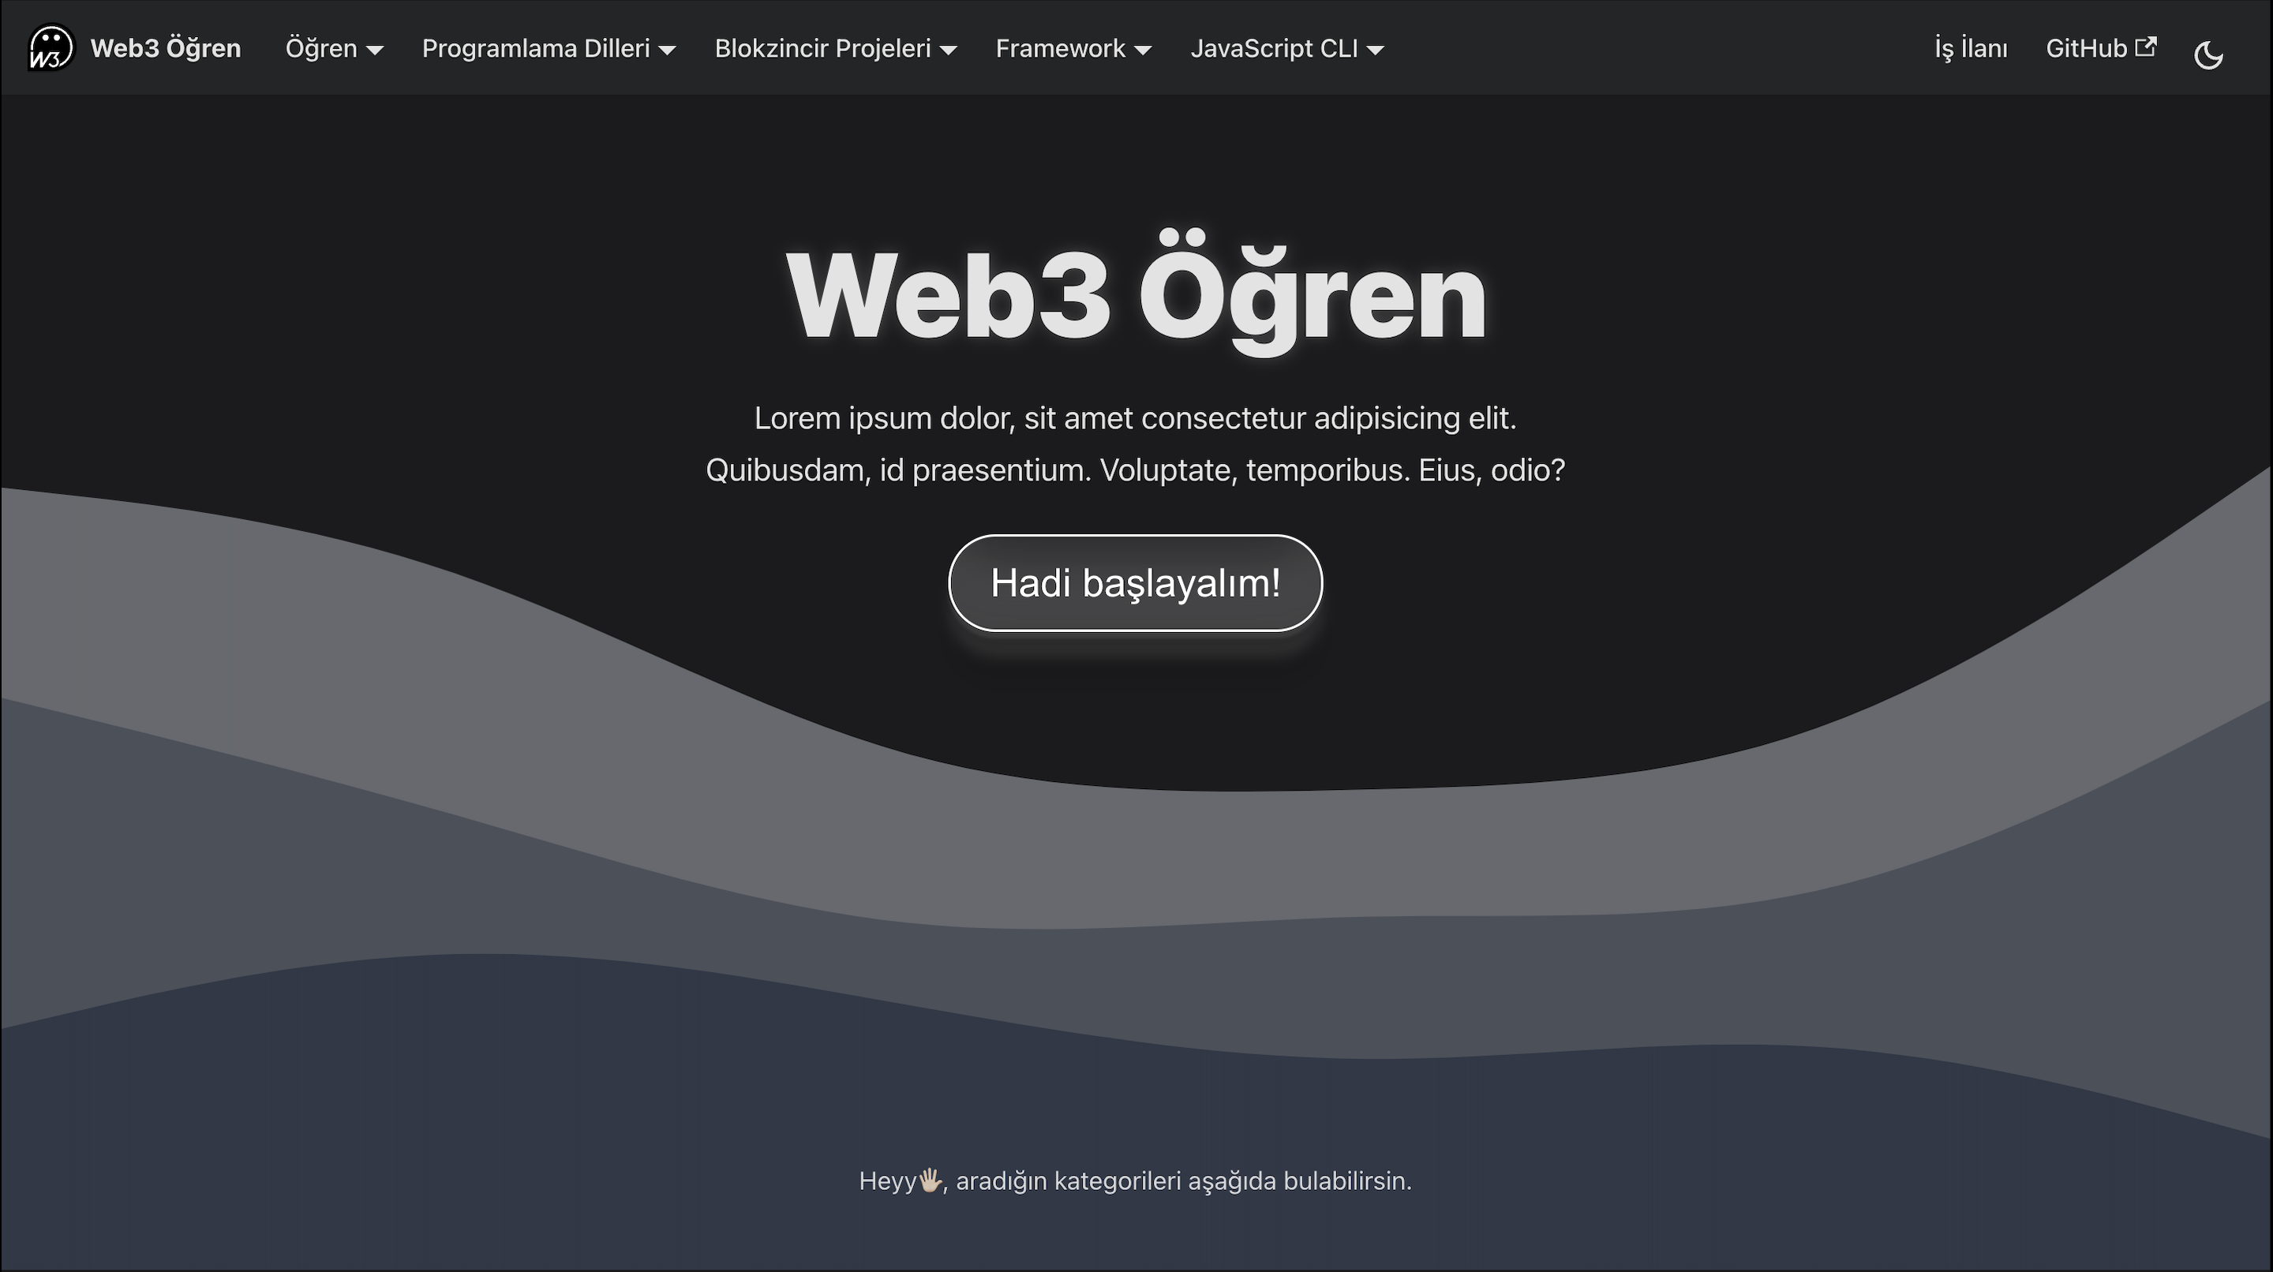Click the chevron next to Framework

click(1144, 51)
